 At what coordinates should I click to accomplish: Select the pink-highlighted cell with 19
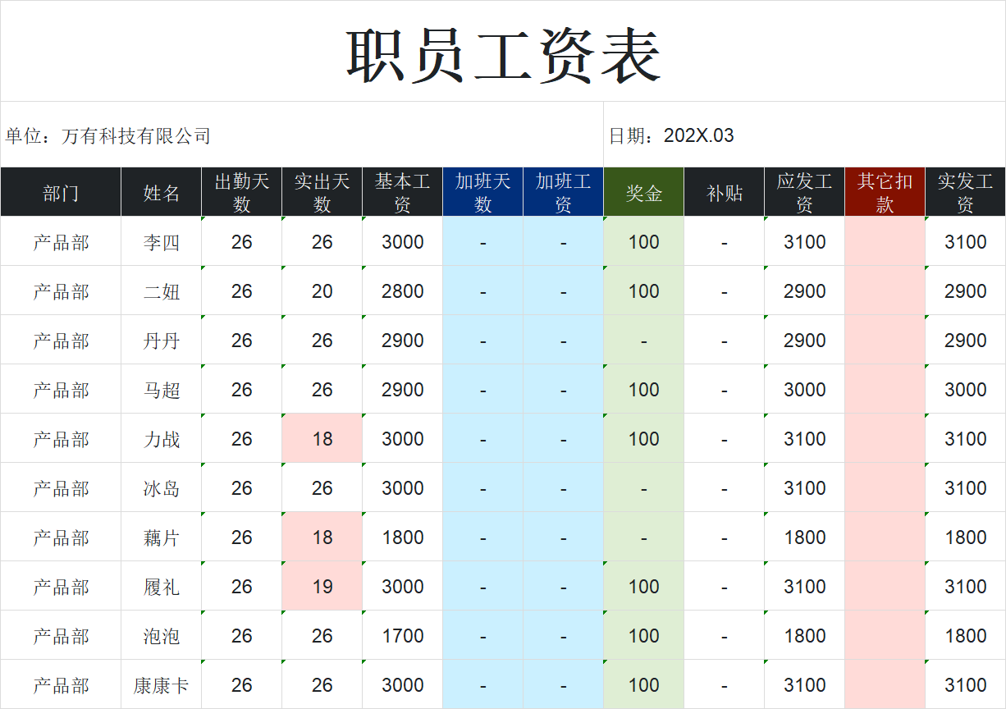(322, 587)
